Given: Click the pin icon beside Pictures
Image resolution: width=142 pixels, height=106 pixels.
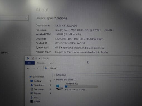Looking at the screenshot, I should click(x=50, y=93).
